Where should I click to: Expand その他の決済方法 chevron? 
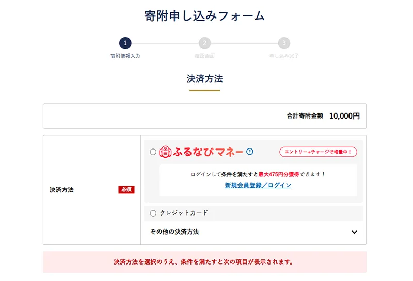(x=354, y=232)
